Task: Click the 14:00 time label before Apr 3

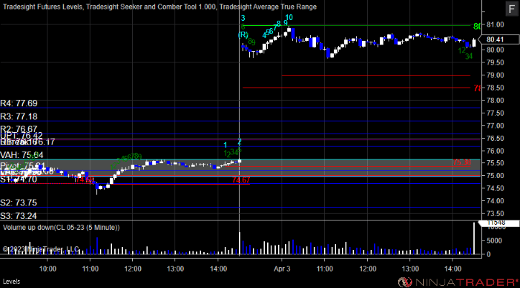Action: (x=218, y=269)
